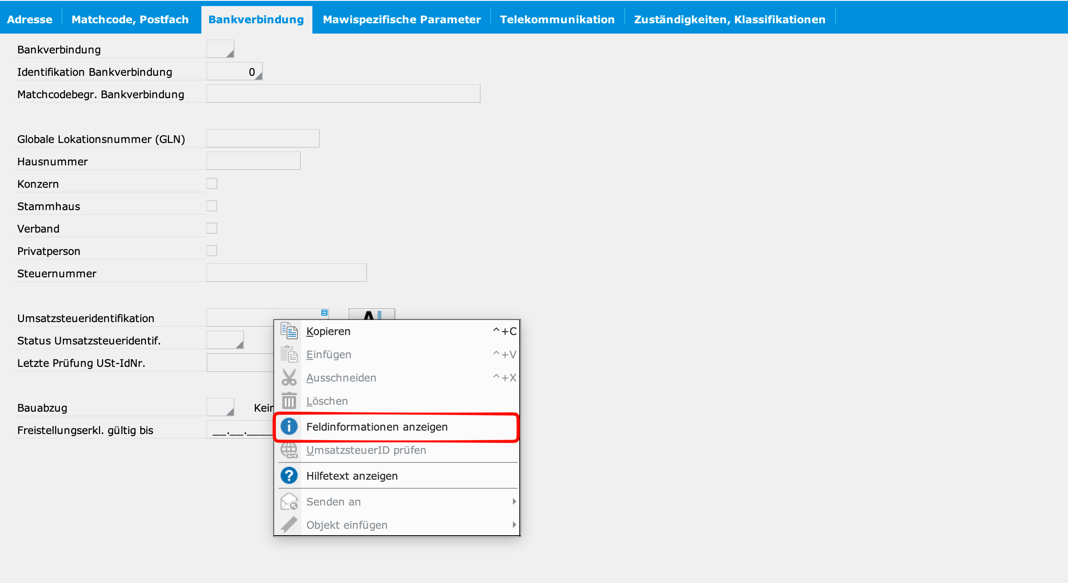This screenshot has width=1068, height=583.
Task: Click the globe icon for UmsatzsteuerID prüfen
Action: coord(289,450)
